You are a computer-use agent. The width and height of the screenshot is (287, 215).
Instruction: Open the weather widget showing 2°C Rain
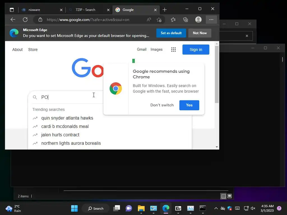tap(13, 208)
